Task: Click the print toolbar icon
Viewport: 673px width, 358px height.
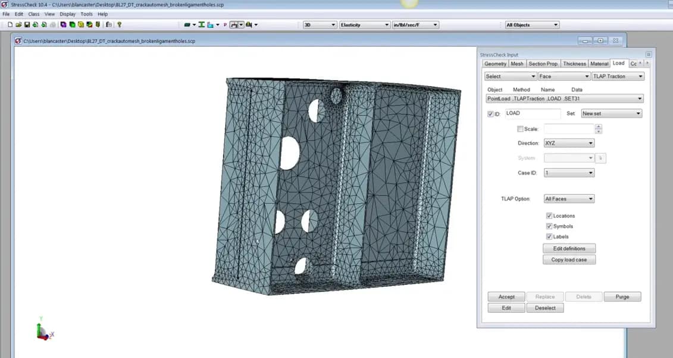Action: point(52,24)
